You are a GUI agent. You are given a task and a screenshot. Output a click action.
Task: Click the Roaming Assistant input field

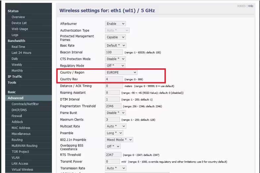pos(112,92)
